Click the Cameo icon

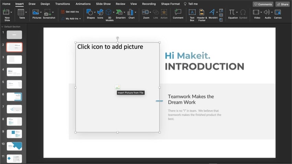[x=278, y=13]
